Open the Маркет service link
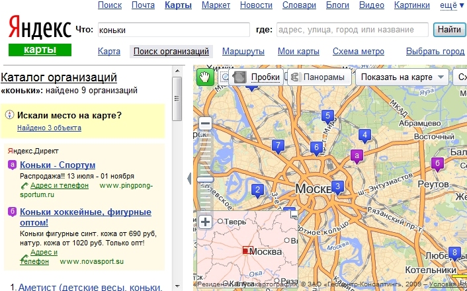The image size is (467, 291). (x=216, y=5)
